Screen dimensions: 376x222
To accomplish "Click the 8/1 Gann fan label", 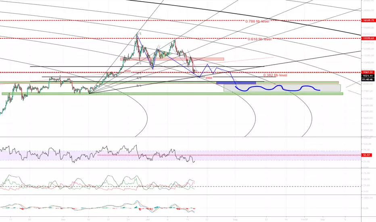I will [139, 86].
